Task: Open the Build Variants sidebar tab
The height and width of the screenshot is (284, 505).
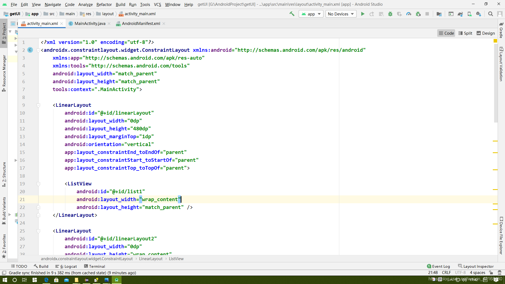Action: point(4,211)
